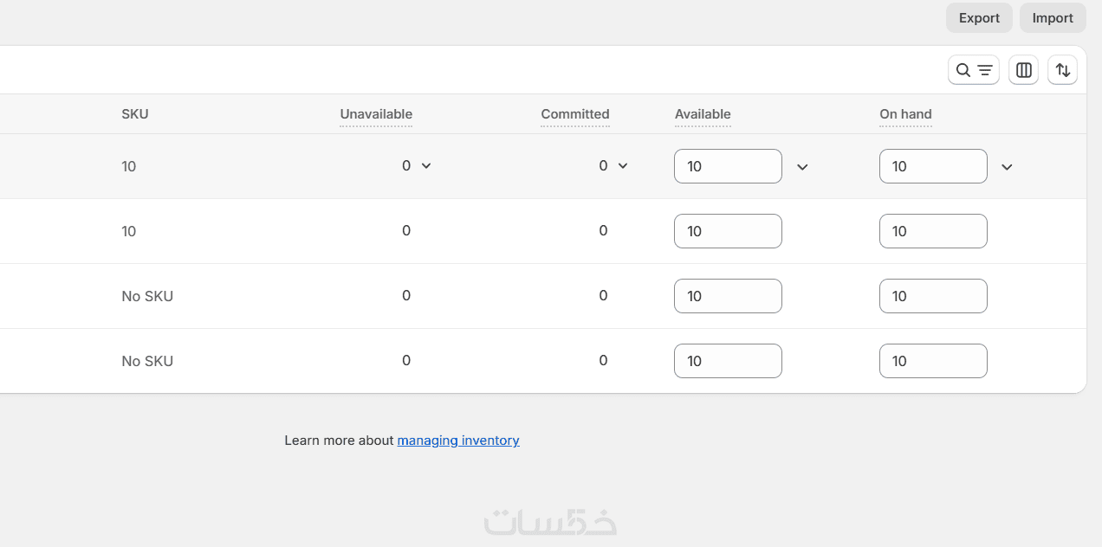The width and height of the screenshot is (1102, 547).
Task: Click Available quantity field in first row
Action: pos(728,166)
